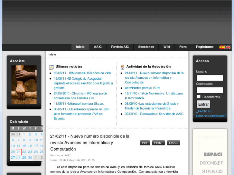The image size is (234, 175).
Task: Open the IBM cumple 100 años news link
Action: point(82,73)
